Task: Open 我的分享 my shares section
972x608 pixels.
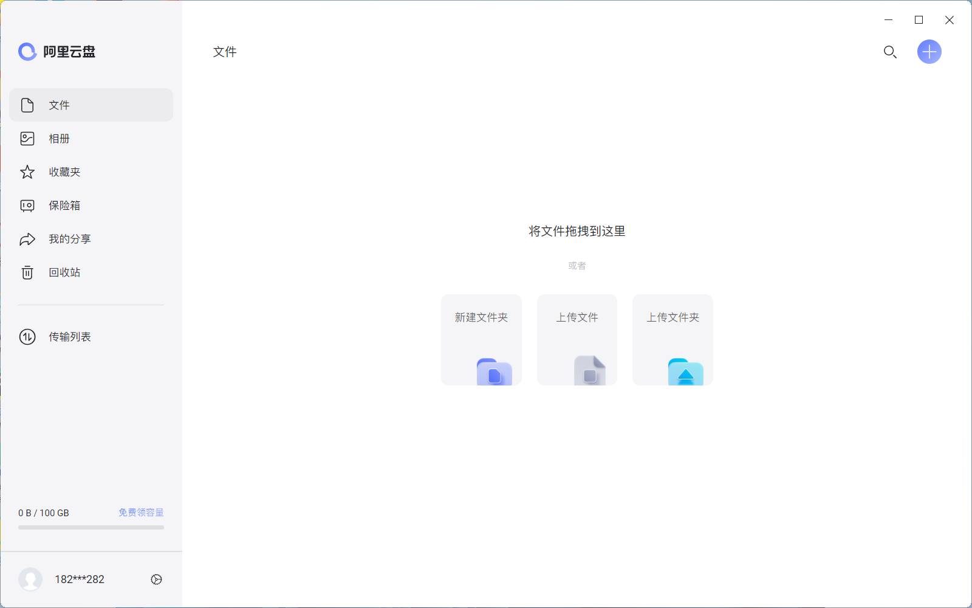Action: coord(69,238)
